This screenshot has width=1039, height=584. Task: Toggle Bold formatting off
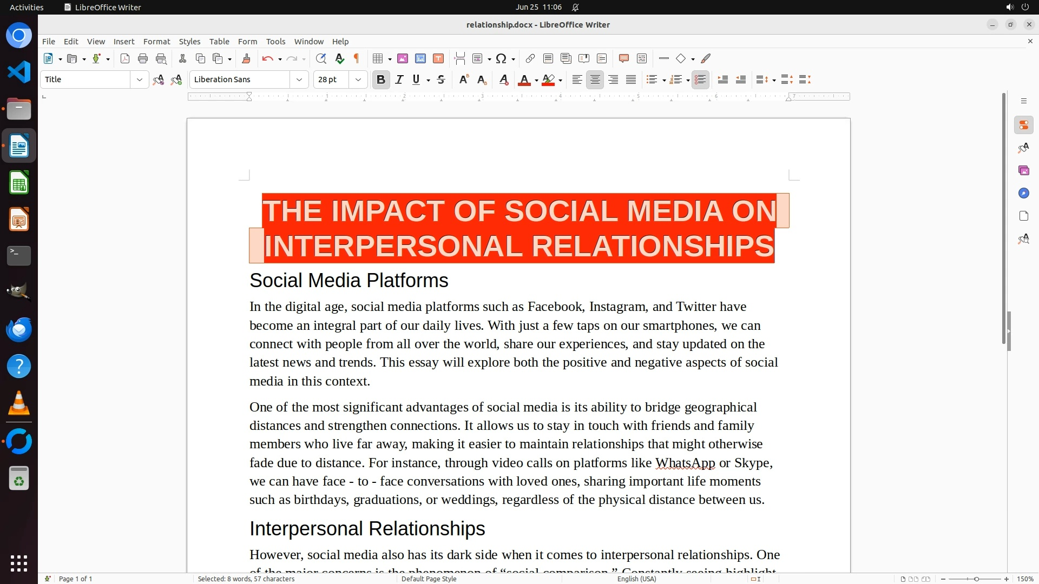click(x=380, y=79)
